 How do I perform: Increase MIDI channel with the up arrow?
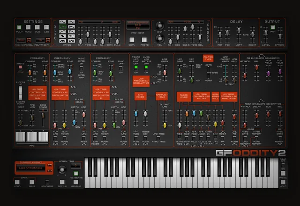tap(29, 39)
